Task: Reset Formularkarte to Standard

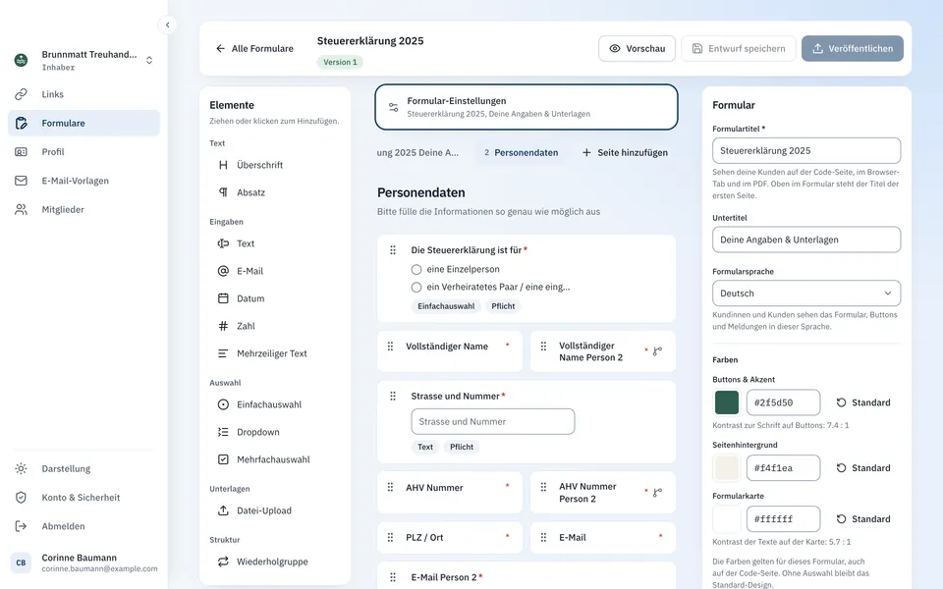Action: click(x=863, y=519)
